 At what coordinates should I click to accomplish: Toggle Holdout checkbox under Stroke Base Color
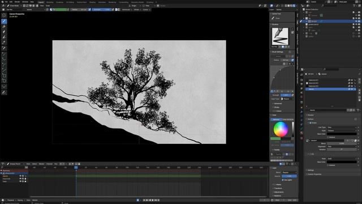point(328,137)
